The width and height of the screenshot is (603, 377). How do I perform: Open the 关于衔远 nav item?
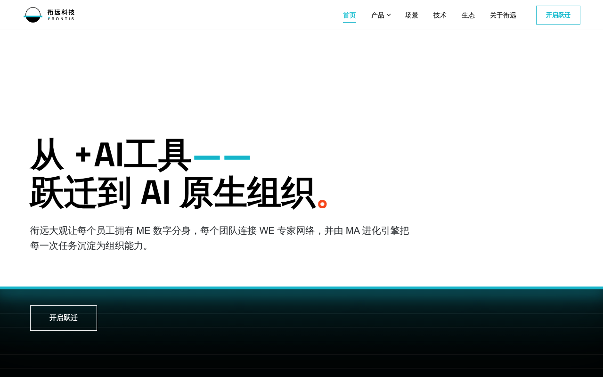click(x=503, y=15)
